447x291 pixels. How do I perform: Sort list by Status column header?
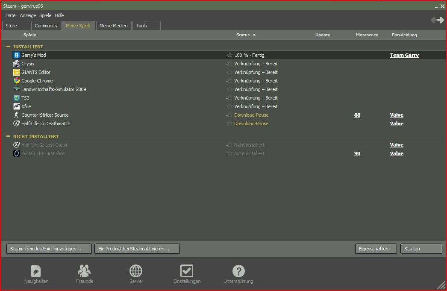(x=243, y=35)
